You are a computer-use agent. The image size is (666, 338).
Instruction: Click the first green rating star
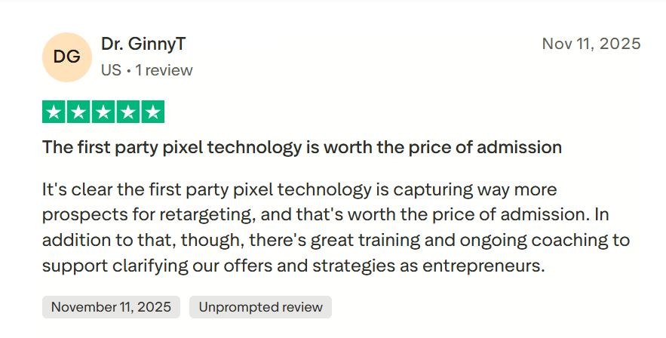point(54,112)
